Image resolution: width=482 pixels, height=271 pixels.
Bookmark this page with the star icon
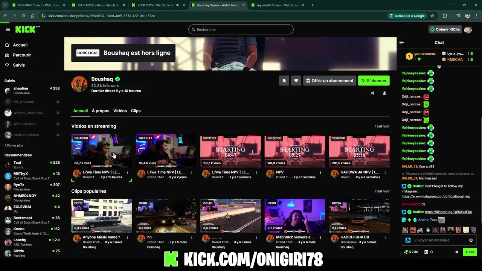point(432,16)
